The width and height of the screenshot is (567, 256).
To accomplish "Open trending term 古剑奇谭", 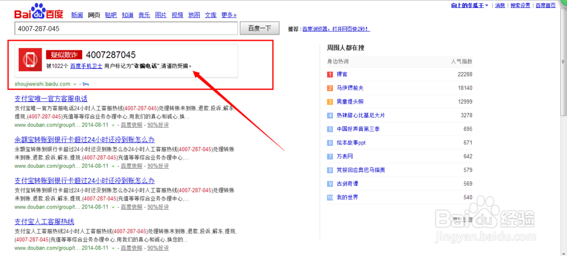I will (x=347, y=184).
